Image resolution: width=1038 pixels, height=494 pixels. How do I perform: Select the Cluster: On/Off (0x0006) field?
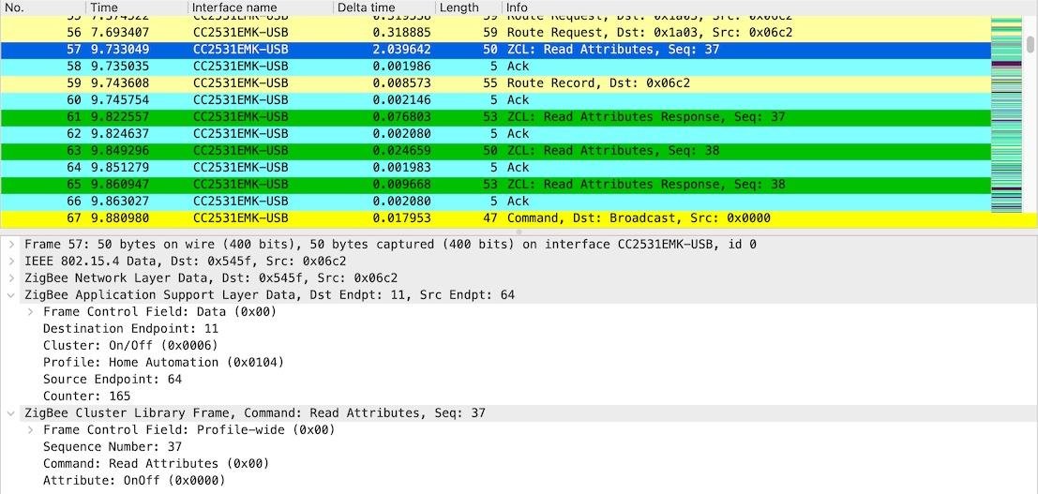(130, 346)
